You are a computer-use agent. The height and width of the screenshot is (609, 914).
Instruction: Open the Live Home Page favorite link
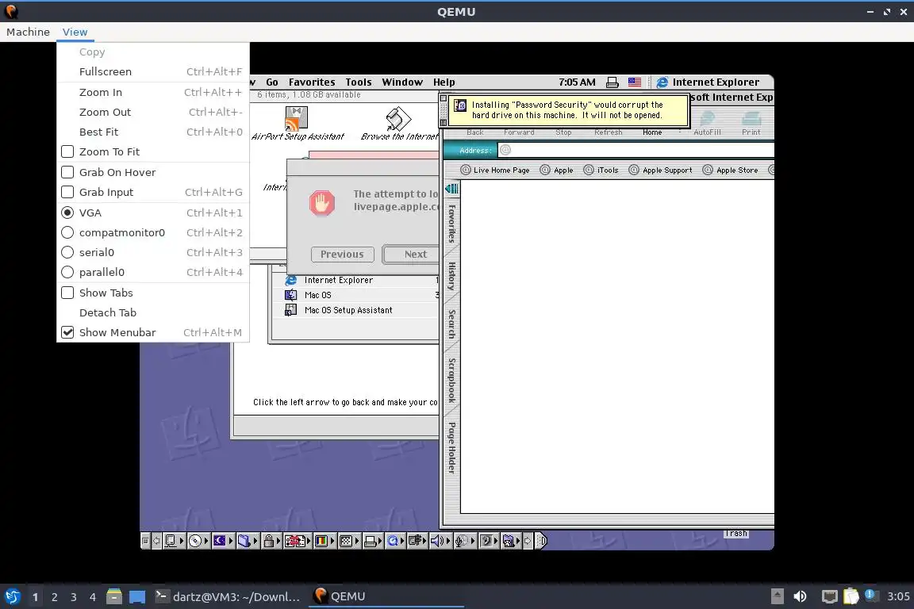tap(495, 170)
